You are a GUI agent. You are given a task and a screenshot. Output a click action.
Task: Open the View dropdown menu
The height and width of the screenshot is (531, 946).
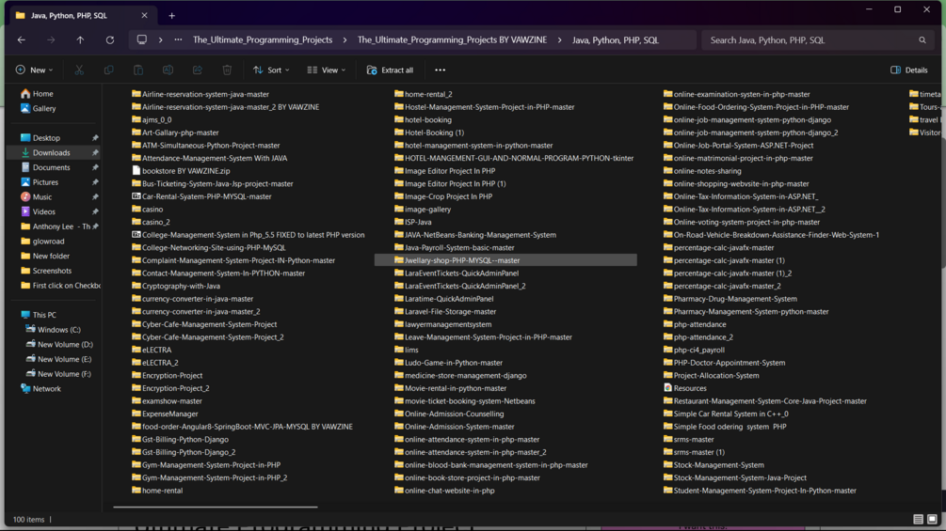tap(327, 70)
